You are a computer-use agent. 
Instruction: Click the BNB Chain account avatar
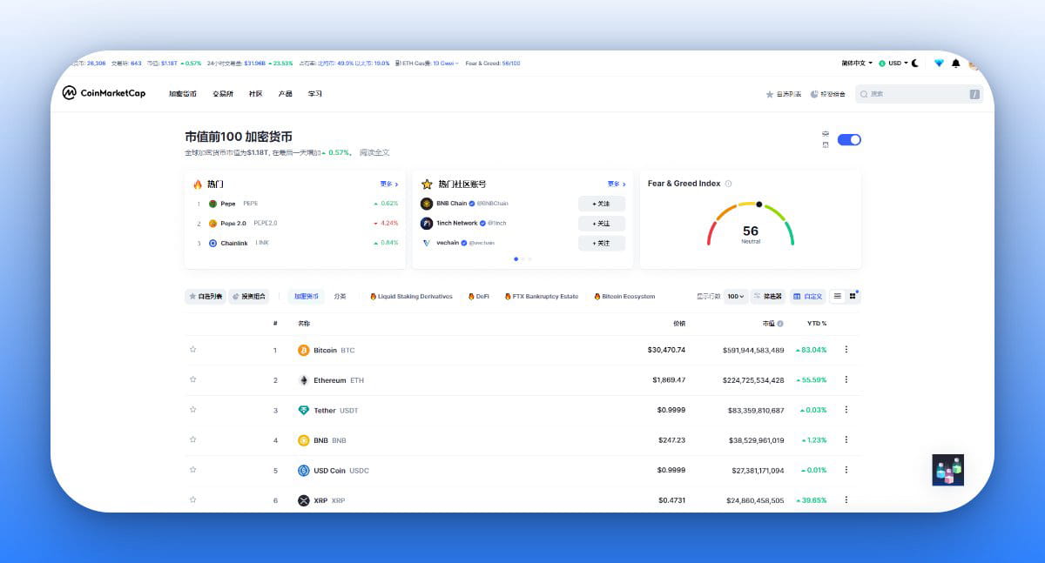tap(427, 204)
